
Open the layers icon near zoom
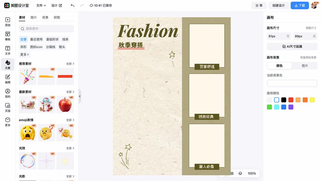[240, 174]
